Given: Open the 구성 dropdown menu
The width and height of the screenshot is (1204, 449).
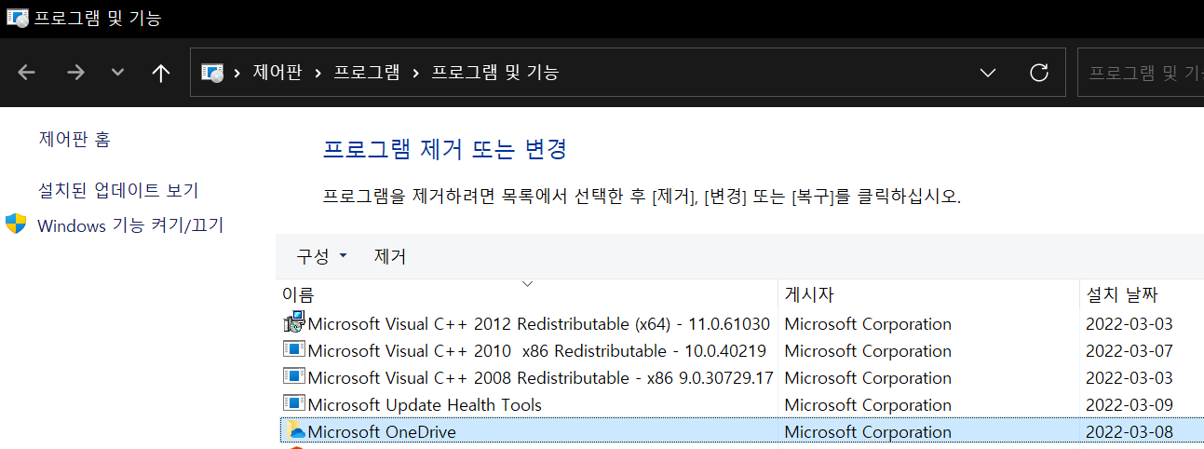Looking at the screenshot, I should pyautogui.click(x=321, y=256).
